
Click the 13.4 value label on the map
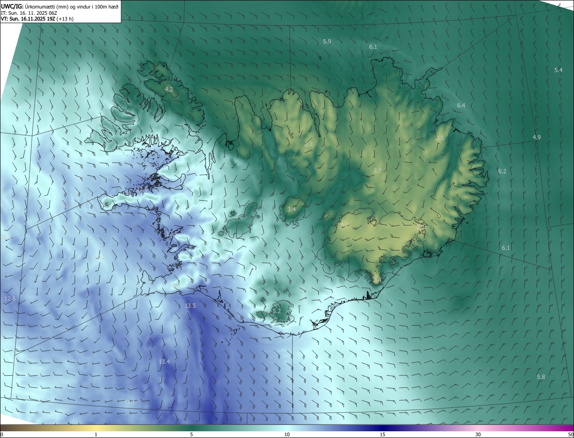click(164, 362)
